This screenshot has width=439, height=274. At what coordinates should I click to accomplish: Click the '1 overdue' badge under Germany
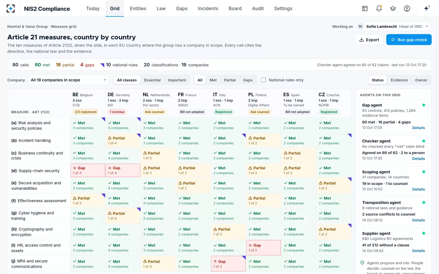pyautogui.click(x=117, y=112)
